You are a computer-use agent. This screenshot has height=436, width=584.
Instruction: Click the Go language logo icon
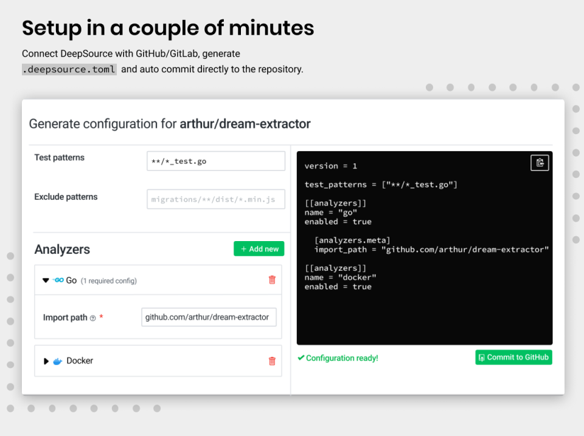coord(58,281)
